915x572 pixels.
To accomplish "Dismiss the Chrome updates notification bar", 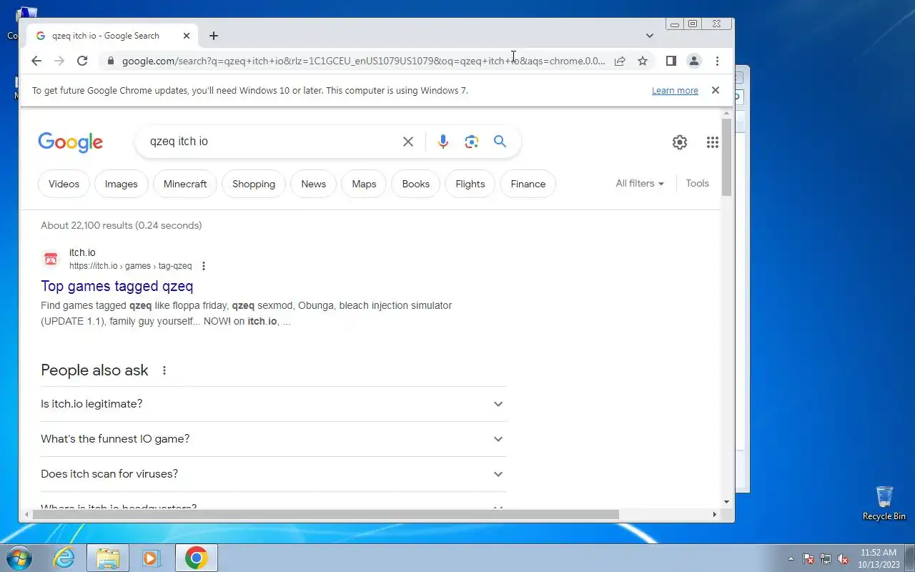I will pyautogui.click(x=715, y=90).
